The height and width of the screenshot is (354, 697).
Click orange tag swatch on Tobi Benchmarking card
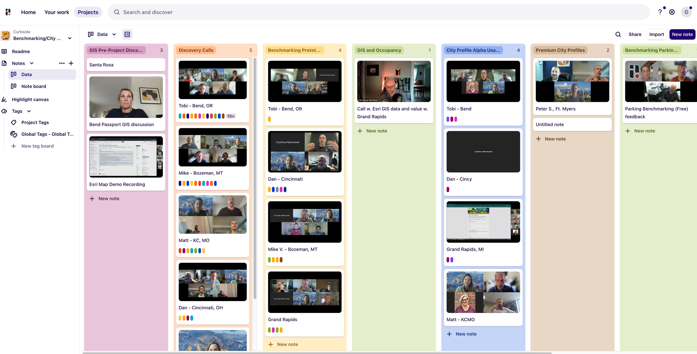click(x=269, y=119)
